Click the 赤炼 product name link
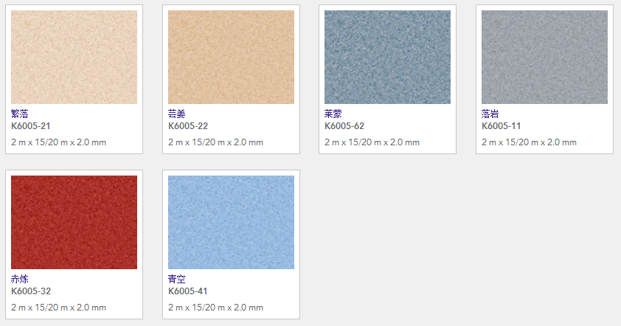Image resolution: width=621 pixels, height=326 pixels. click(20, 280)
